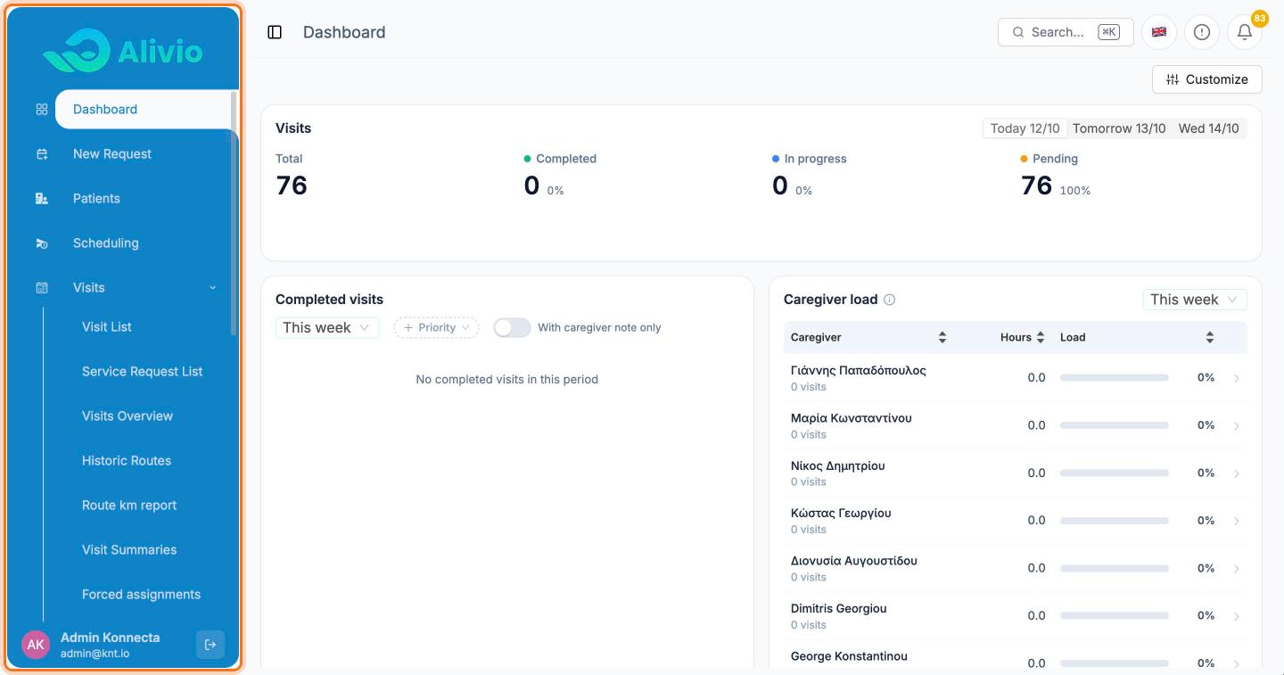
Task: Click Κώστας Γεωργίου load progress bar
Action: (x=1115, y=520)
